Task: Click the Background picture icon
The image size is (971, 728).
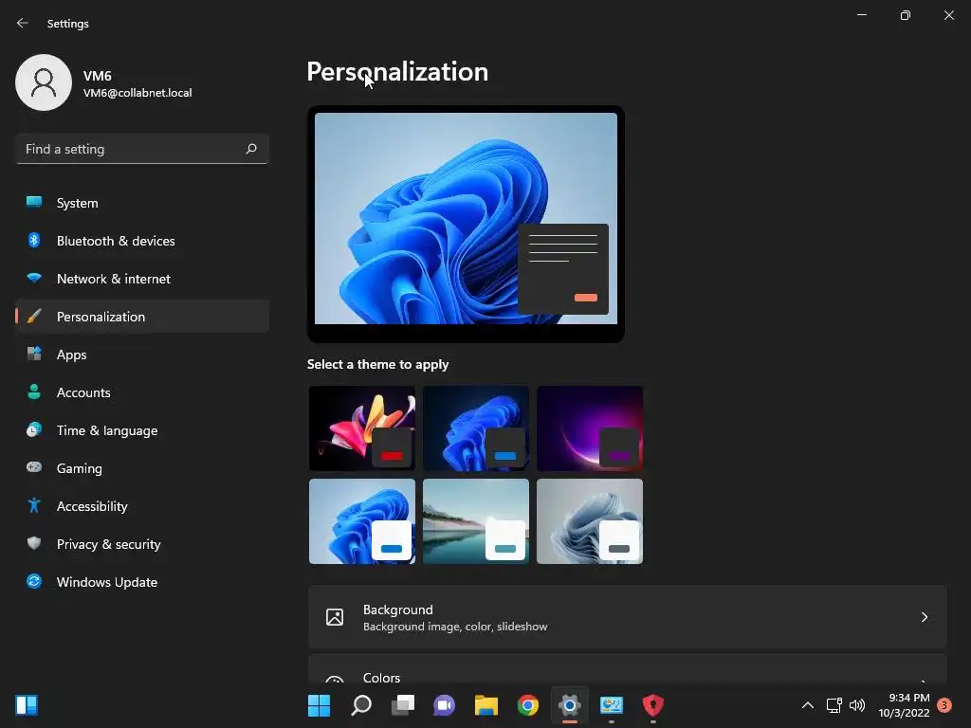Action: click(x=335, y=617)
